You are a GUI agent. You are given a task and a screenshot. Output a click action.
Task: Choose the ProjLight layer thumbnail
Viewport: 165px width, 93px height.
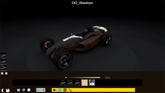tap(70, 83)
